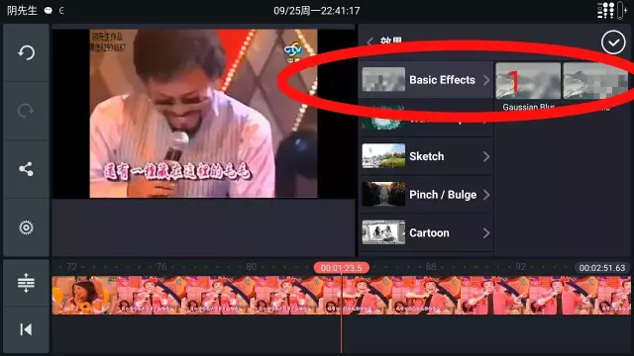Image resolution: width=634 pixels, height=356 pixels.
Task: Tap the expand timeline tracks icon
Action: pos(26,283)
